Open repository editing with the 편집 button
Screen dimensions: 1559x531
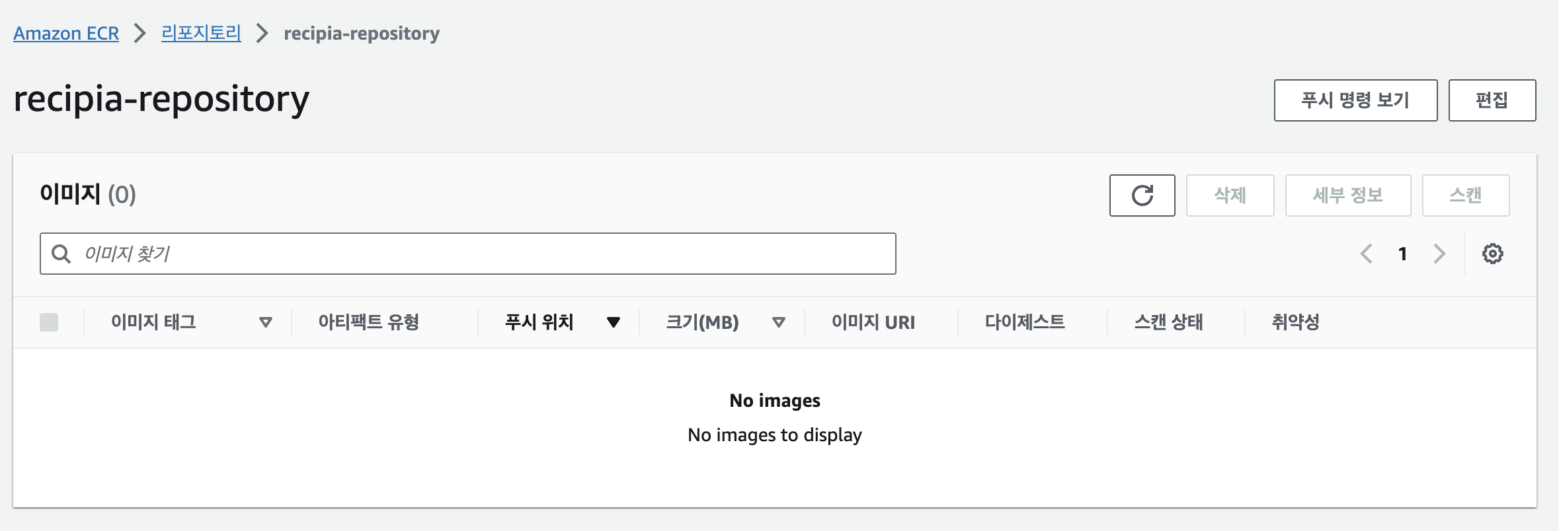coord(1492,100)
